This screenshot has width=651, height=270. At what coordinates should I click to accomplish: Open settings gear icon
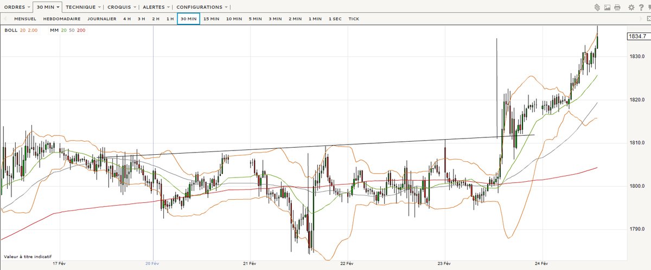point(631,8)
